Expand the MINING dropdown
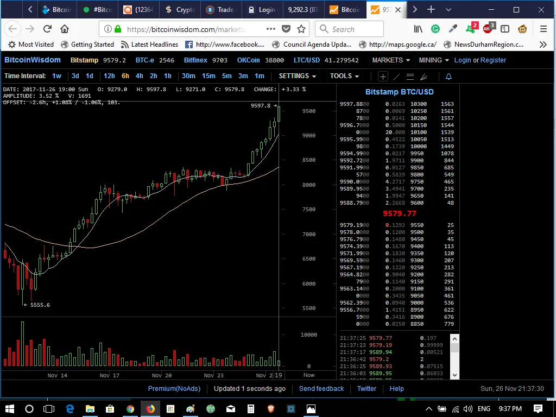The height and width of the screenshot is (417, 556). click(x=433, y=60)
